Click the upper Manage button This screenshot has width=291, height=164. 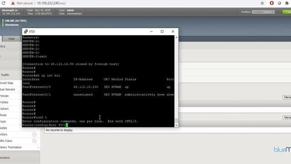coord(287,97)
